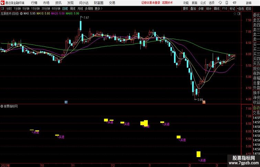Click the 2023年 label on the time axis
The height and width of the screenshot is (167, 260).
pyautogui.click(x=5, y=165)
